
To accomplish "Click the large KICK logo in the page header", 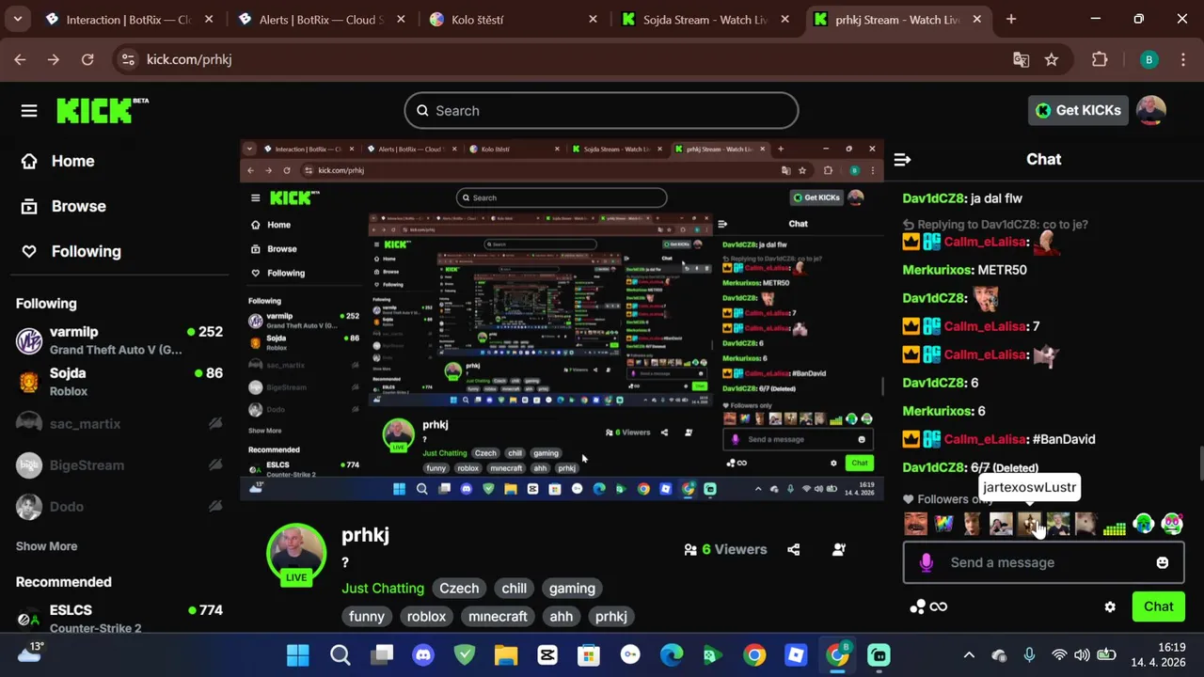I will point(103,110).
